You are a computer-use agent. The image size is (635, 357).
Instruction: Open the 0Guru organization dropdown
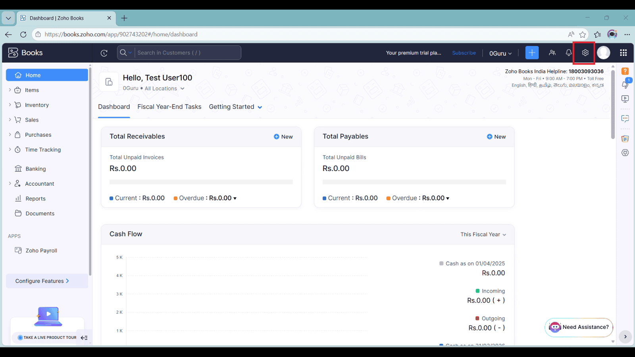coord(500,53)
